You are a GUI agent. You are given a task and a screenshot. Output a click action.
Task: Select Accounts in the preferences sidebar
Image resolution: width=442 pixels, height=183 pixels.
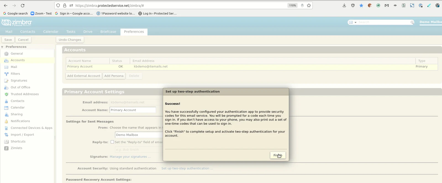click(18, 60)
